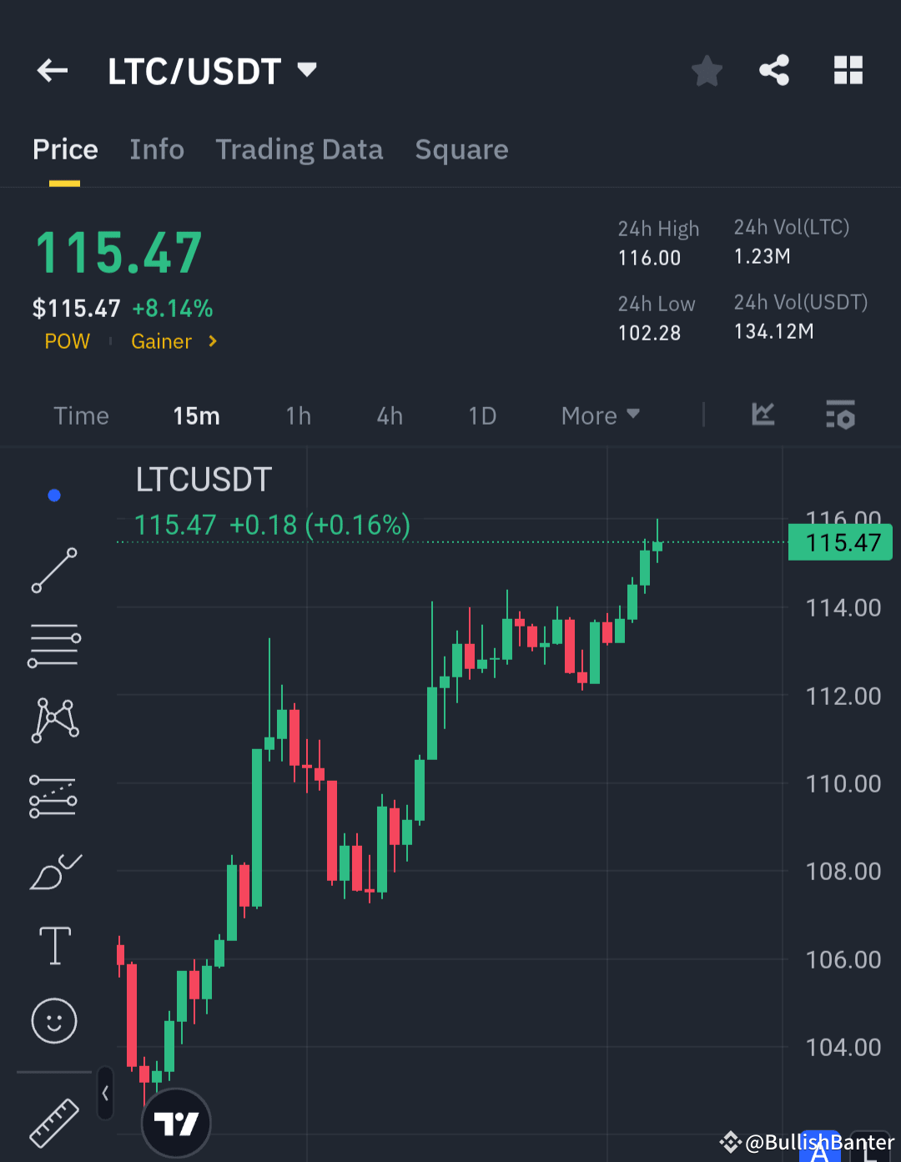Select the Text annotation tool

tap(53, 945)
